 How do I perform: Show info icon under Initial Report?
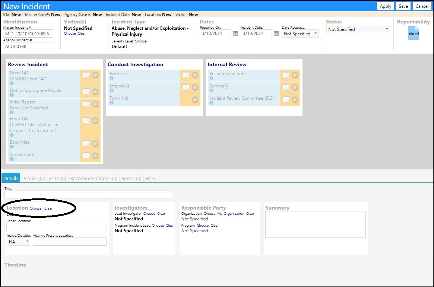pos(12,112)
